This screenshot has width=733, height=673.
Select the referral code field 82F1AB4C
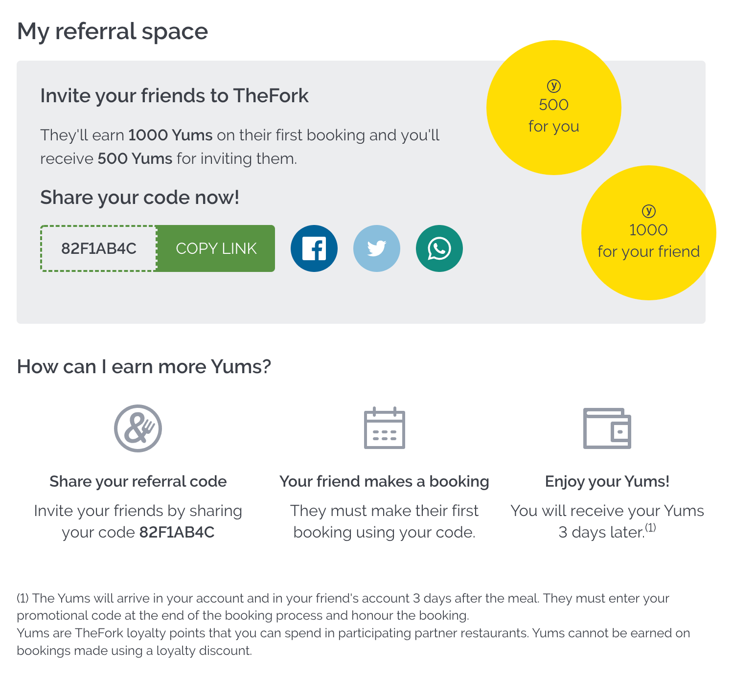pos(99,248)
